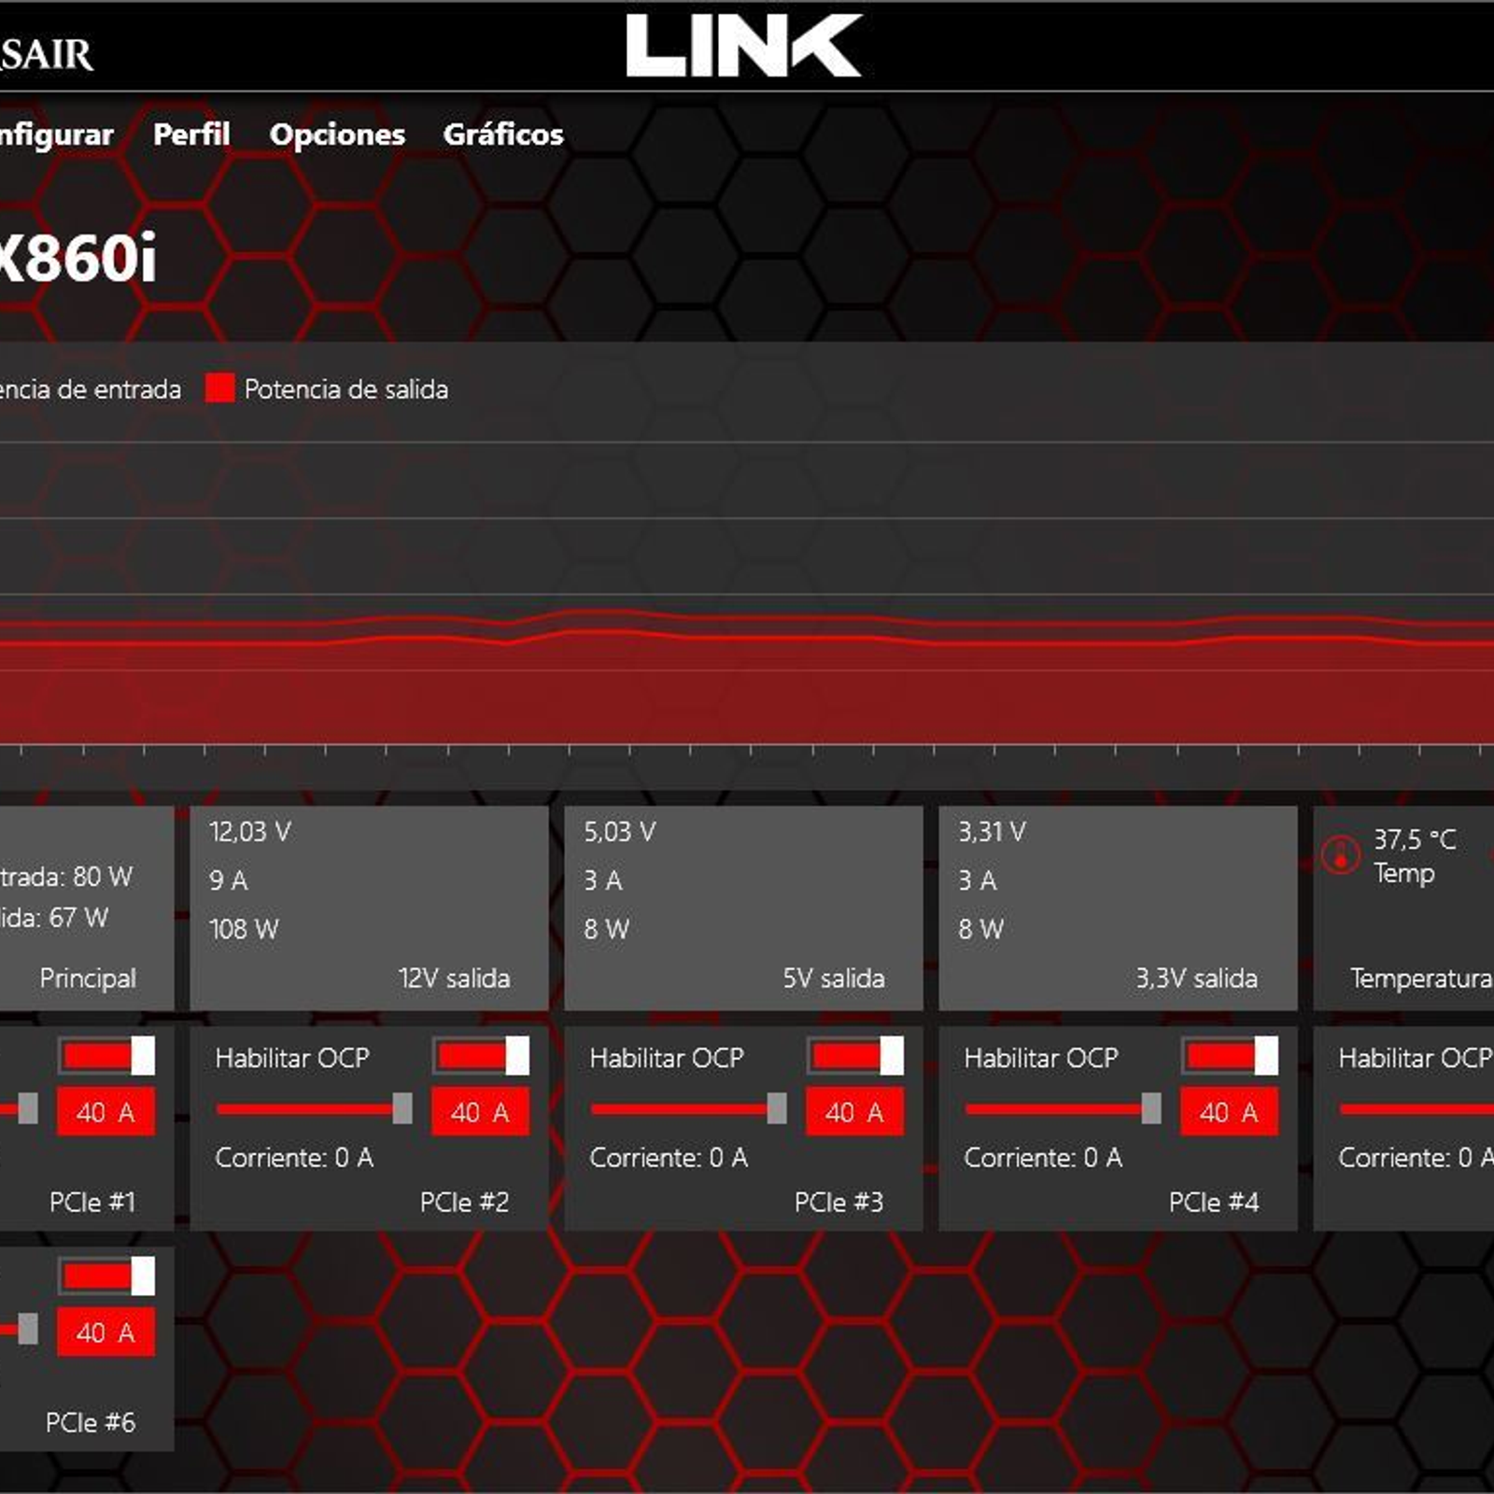Click the red Potencia de salida legend swatch
The height and width of the screenshot is (1494, 1494).
click(219, 388)
